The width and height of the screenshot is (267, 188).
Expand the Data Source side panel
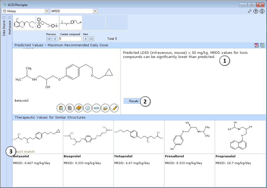4,17
